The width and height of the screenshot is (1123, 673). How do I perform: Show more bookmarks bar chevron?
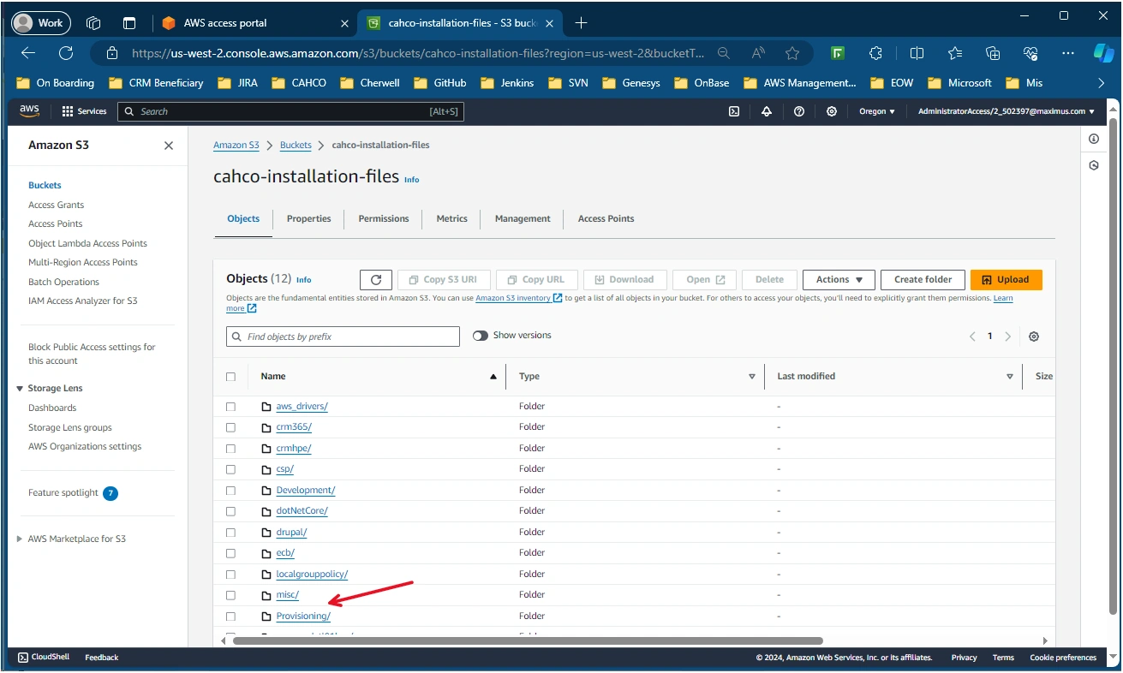click(x=1101, y=83)
